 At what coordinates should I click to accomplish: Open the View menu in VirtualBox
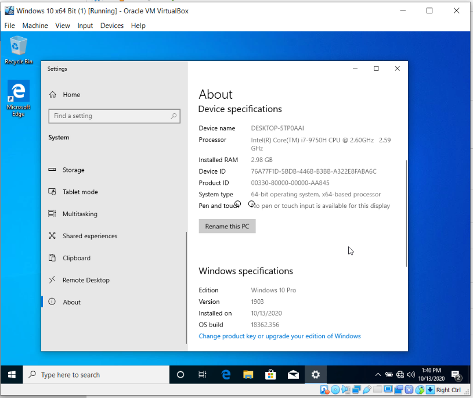coord(63,26)
